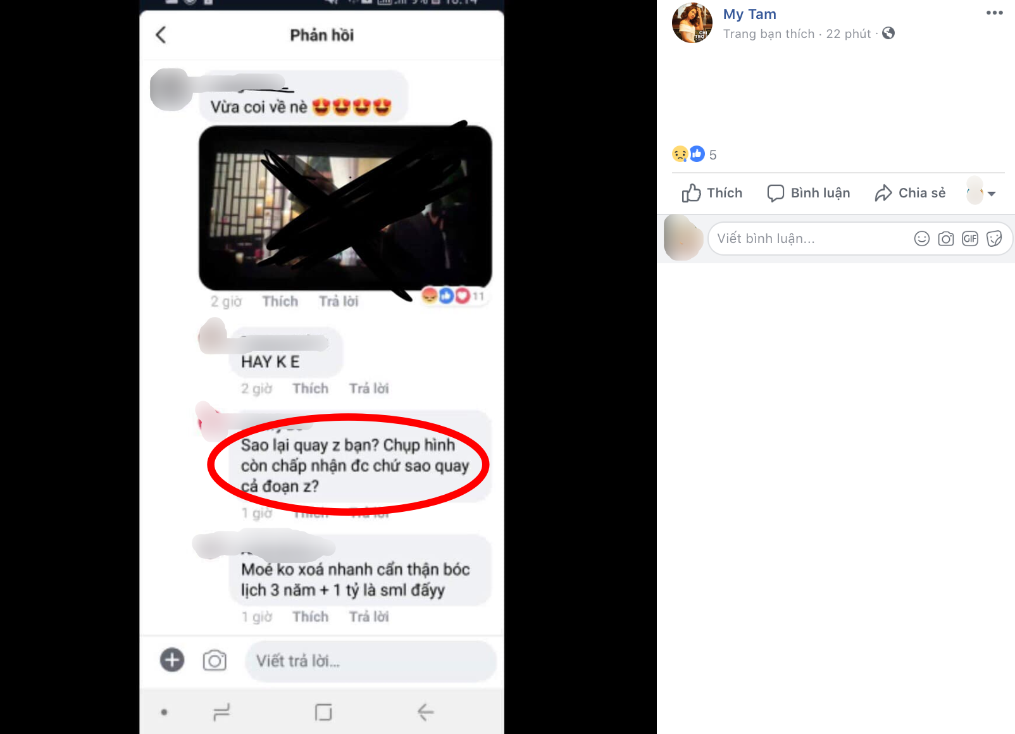Click the back arrow in Phản hồi header
This screenshot has height=734, width=1015.
pyautogui.click(x=161, y=35)
